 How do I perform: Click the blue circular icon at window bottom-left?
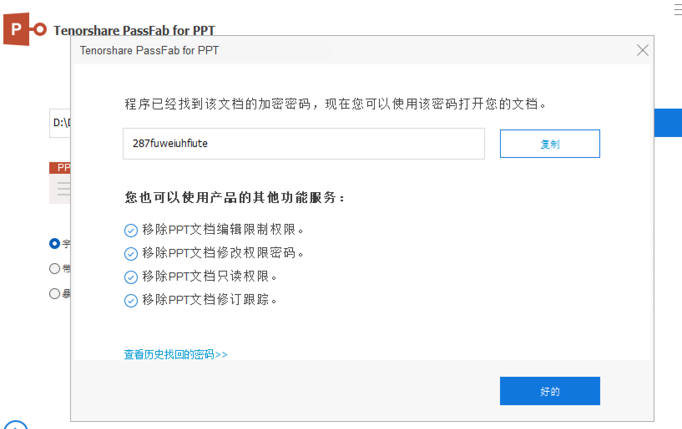click(15, 424)
